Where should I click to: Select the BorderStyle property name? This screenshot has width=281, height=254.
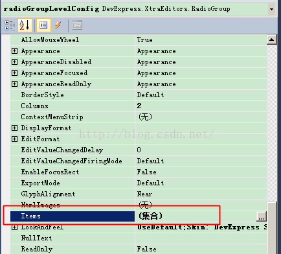(42, 95)
